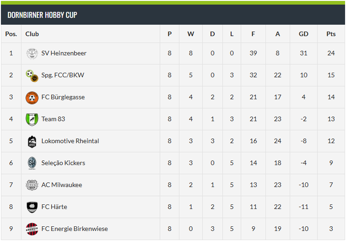346x241 pixels.
Task: Click the AC Milwaukee club logo
Action: (x=32, y=185)
